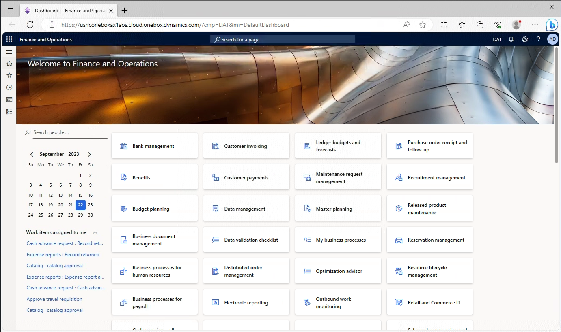Open Workspaces icon in the left sidebar
Screen dimensions: 561x332
point(9,99)
